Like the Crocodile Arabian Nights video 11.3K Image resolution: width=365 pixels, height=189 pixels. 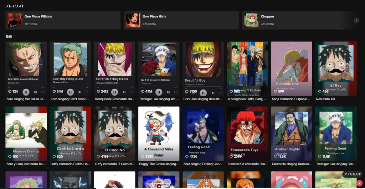pyautogui.click(x=276, y=157)
